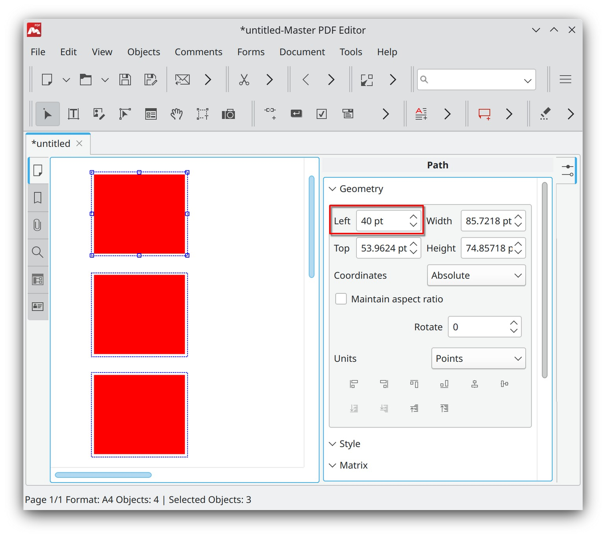Add a checkbox form element
Viewport: 606px width, 538px height.
coord(322,114)
